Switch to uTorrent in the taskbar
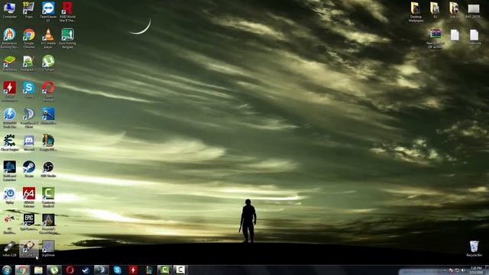489x275 pixels. point(54,270)
